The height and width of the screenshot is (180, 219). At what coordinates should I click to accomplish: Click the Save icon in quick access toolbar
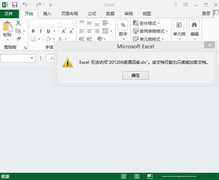click(x=15, y=5)
